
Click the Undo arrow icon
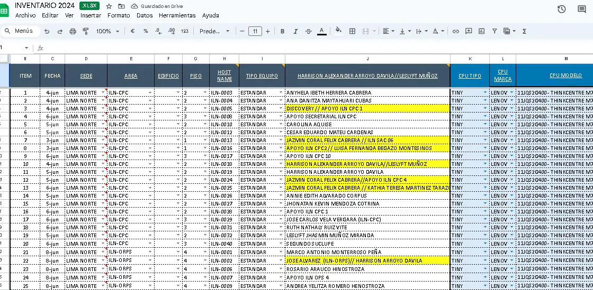coord(47,31)
